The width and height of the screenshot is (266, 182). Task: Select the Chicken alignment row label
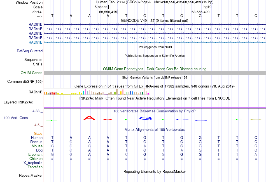(36, 159)
